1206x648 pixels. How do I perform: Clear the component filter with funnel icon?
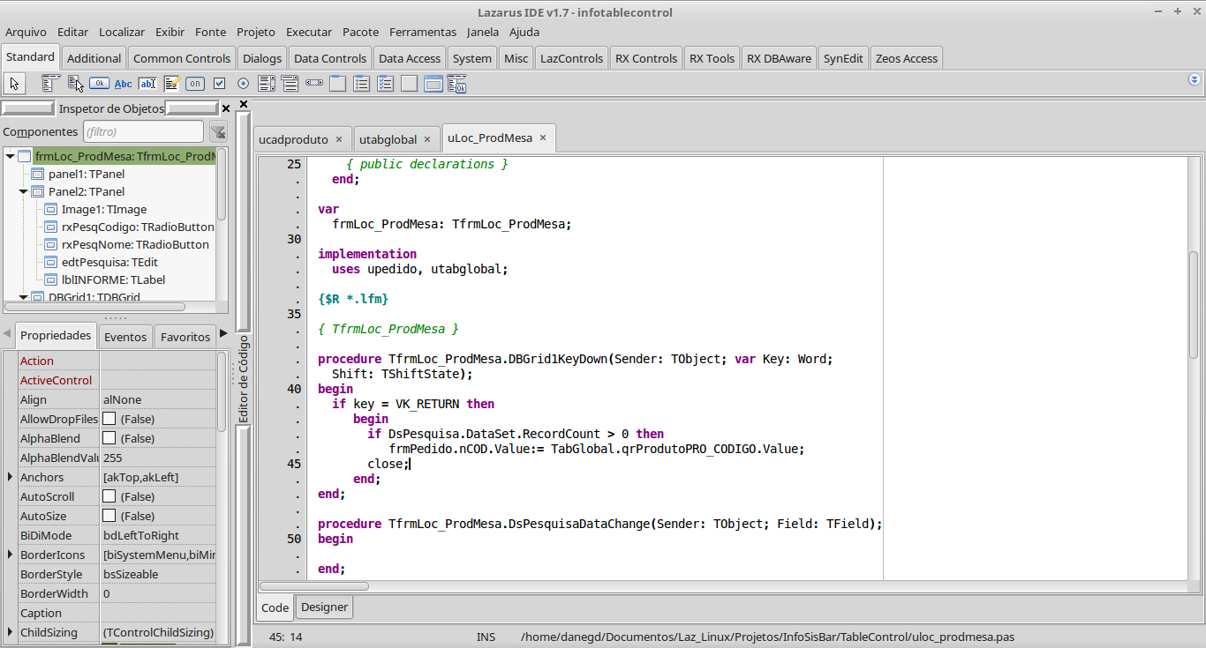coord(218,132)
